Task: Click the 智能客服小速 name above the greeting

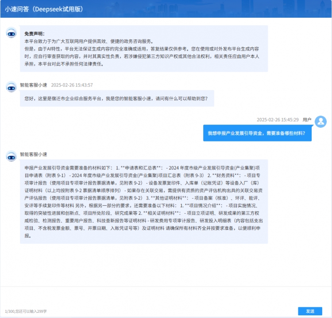Action: [x=34, y=85]
